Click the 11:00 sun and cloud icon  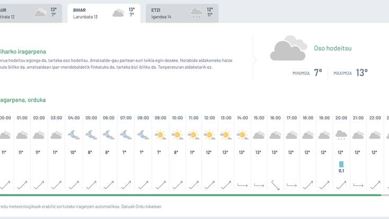(x=194, y=135)
